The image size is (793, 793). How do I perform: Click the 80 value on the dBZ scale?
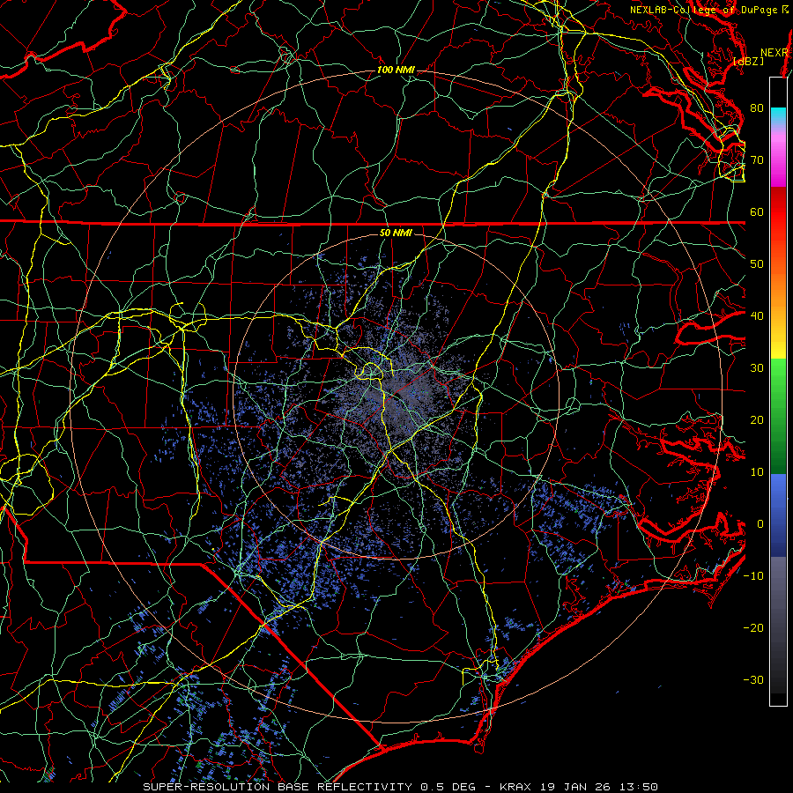[757, 108]
